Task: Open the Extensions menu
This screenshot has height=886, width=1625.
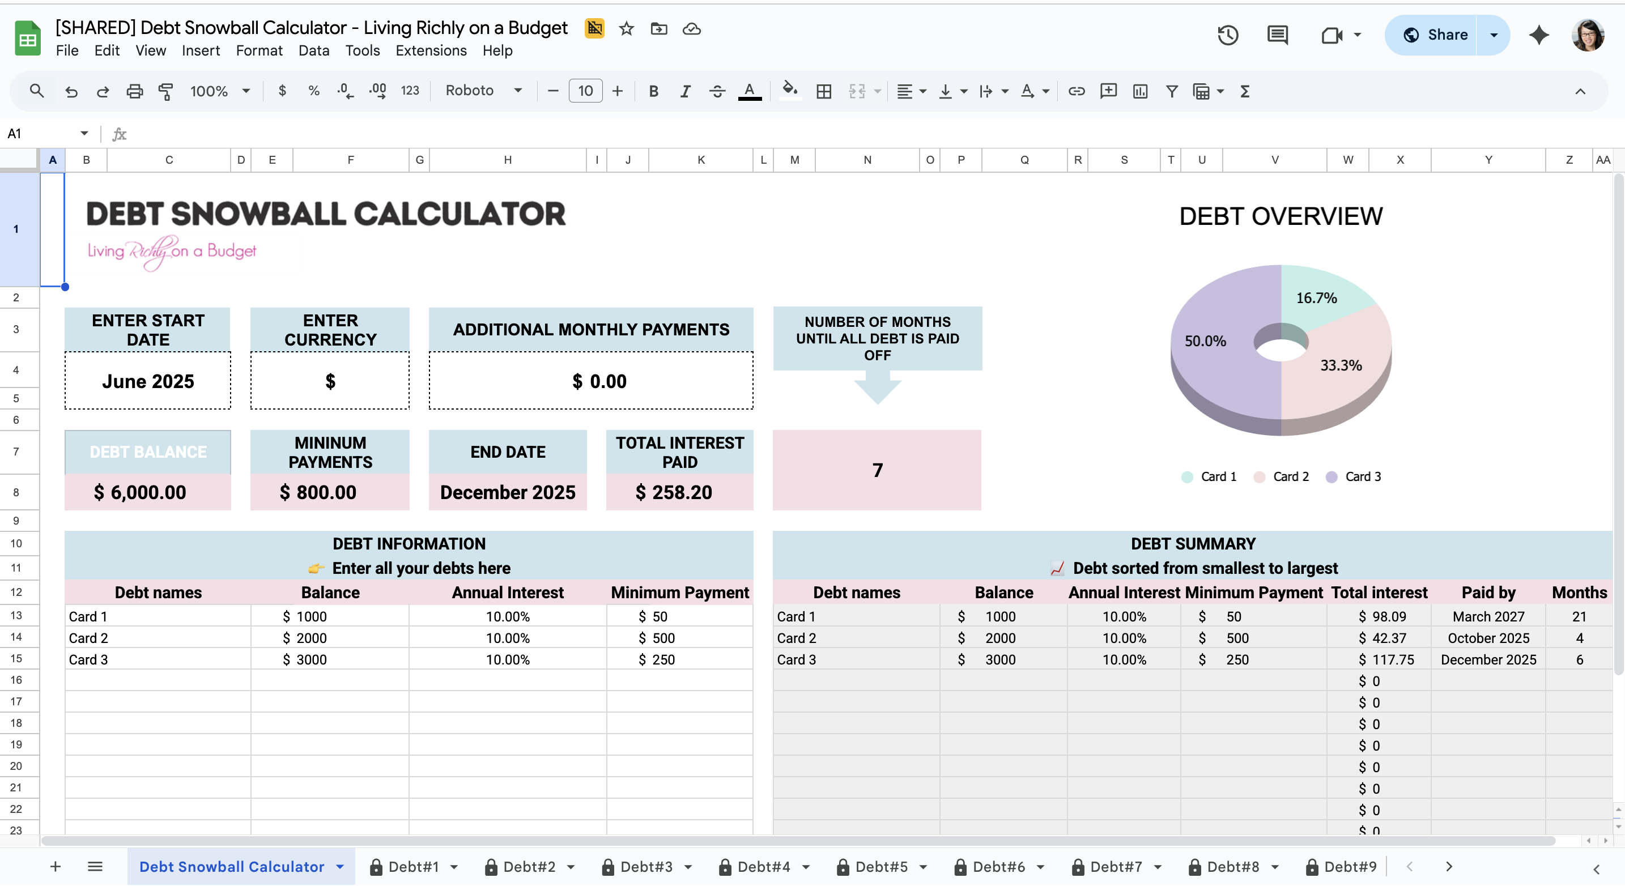Action: tap(431, 50)
